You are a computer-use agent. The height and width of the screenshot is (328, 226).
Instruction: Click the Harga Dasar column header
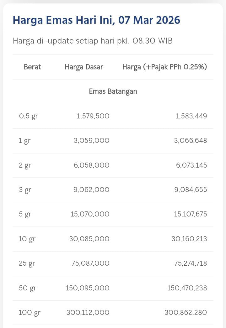[84, 67]
